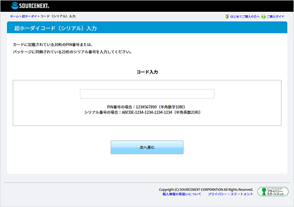
Task: Open プライバシー・ステートメント text link
Action: (x=230, y=194)
